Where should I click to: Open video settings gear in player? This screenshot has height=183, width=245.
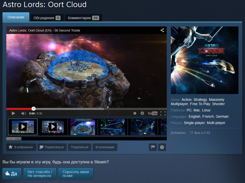(x=142, y=113)
